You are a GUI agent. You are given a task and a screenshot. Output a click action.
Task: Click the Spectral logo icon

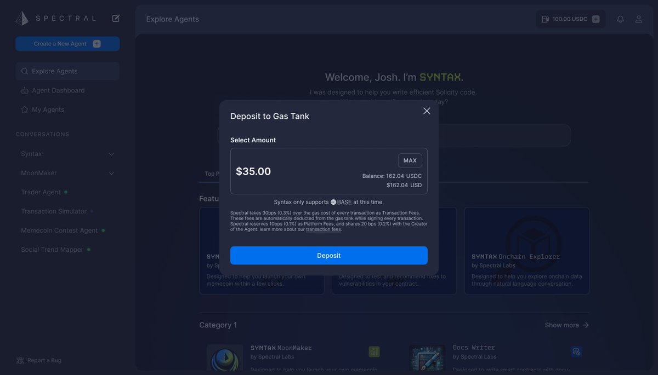coord(22,19)
